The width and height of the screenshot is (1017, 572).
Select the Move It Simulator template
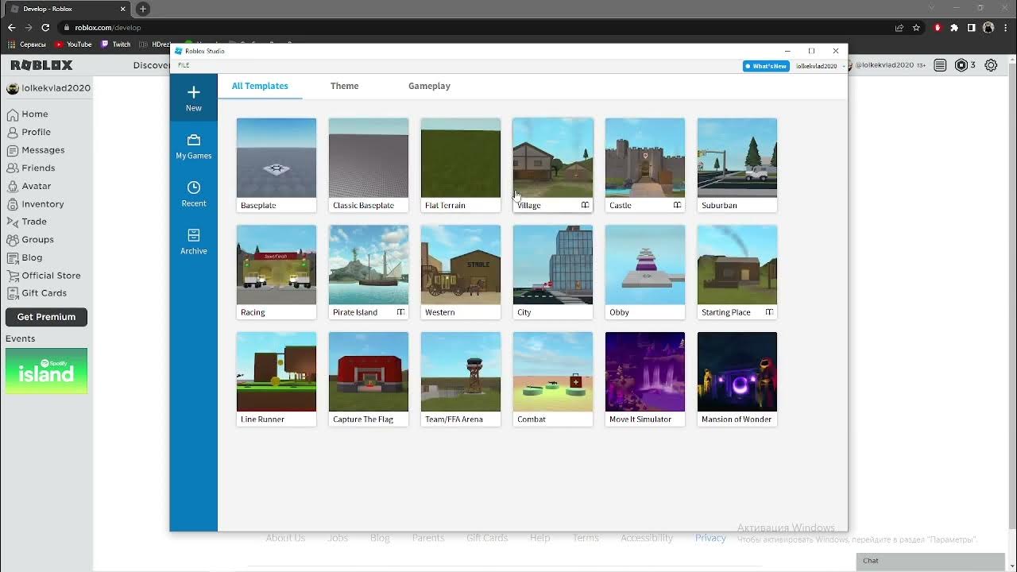click(645, 379)
